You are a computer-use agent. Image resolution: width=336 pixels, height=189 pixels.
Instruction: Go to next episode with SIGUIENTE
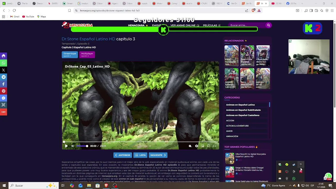(158, 155)
